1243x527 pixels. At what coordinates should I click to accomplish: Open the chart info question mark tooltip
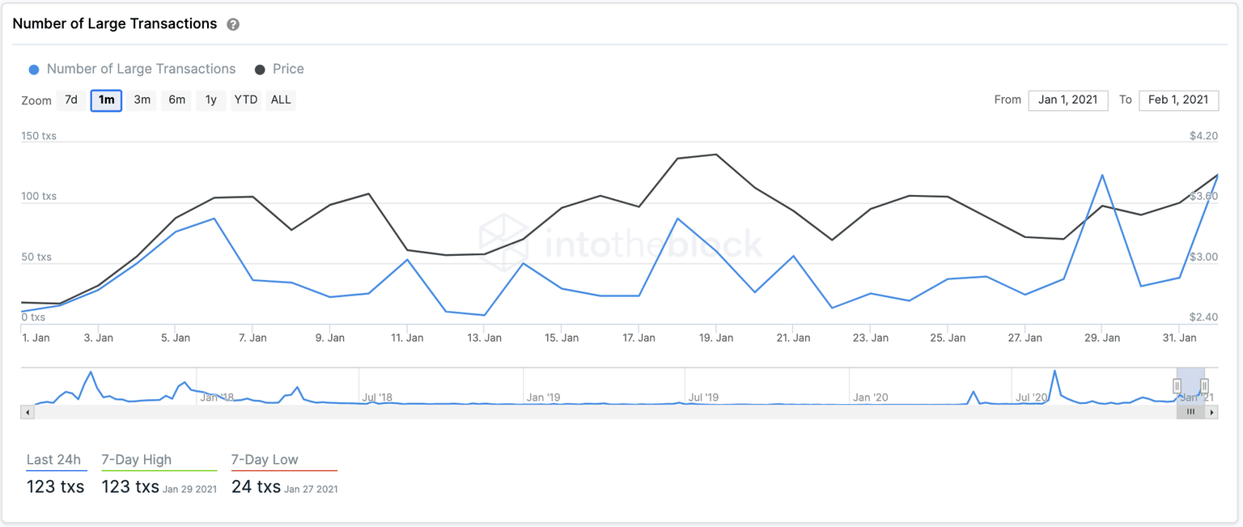pos(232,23)
